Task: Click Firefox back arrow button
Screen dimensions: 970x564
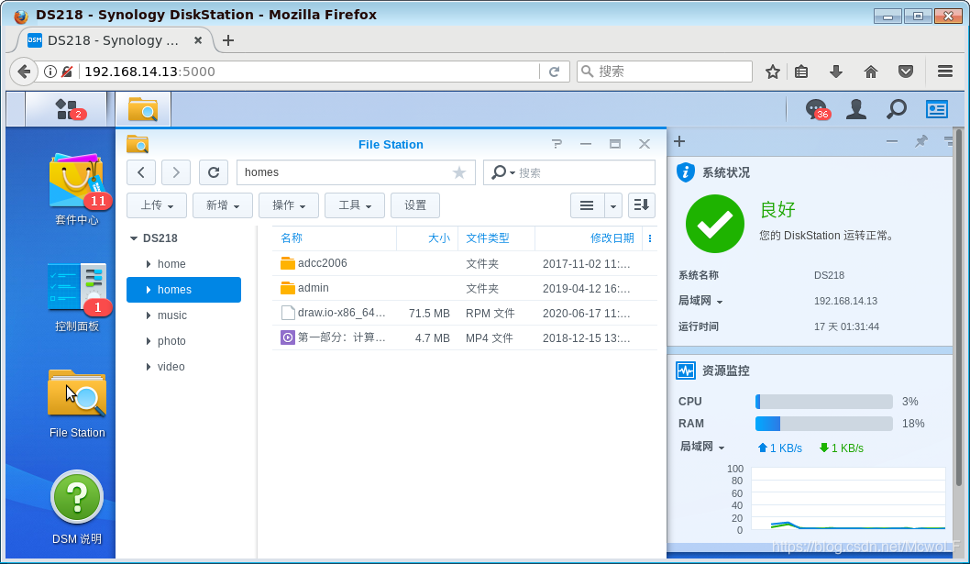Action: (24, 72)
